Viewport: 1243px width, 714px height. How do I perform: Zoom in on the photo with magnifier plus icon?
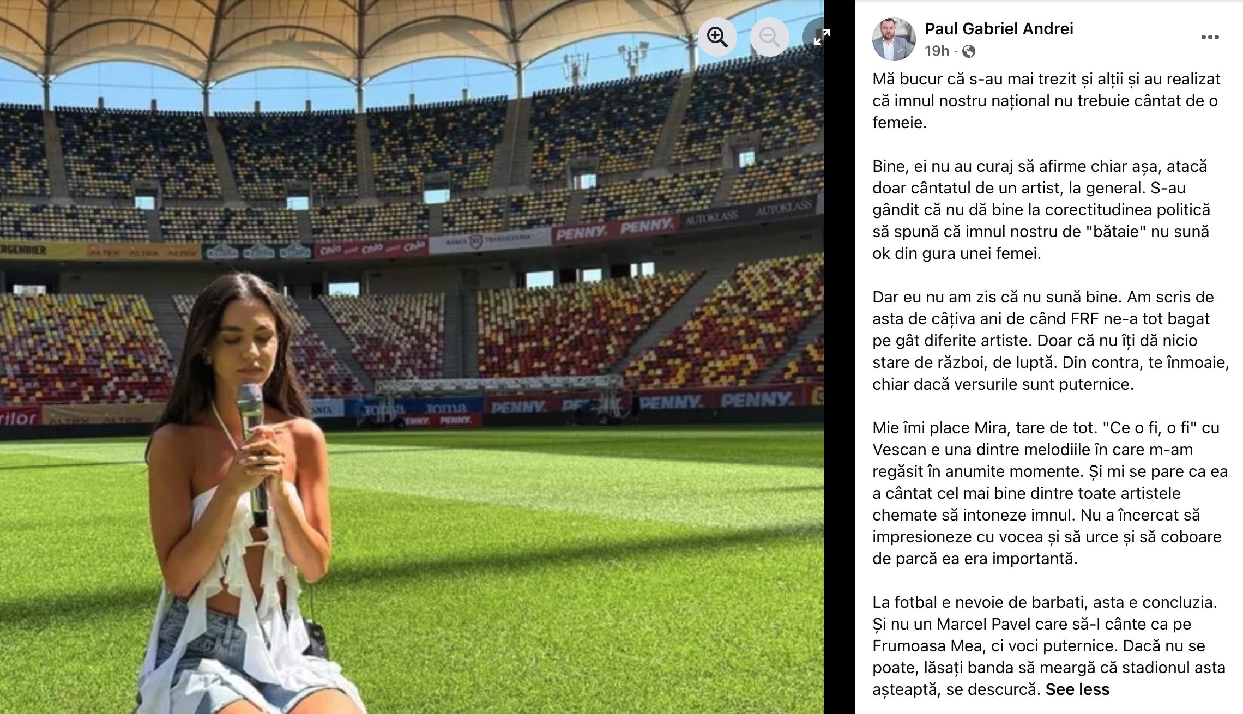click(x=717, y=37)
